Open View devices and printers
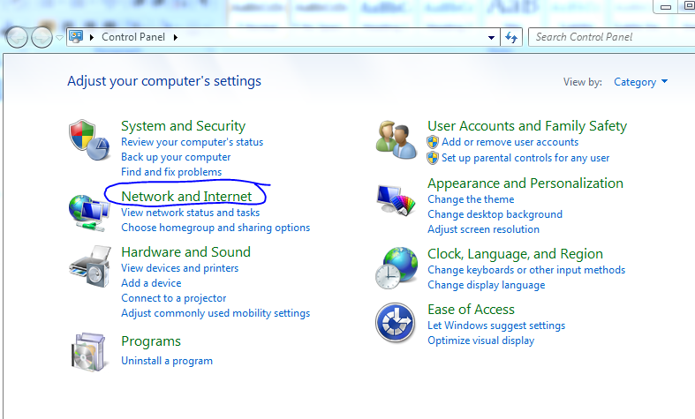Image resolution: width=695 pixels, height=419 pixels. 179,268
